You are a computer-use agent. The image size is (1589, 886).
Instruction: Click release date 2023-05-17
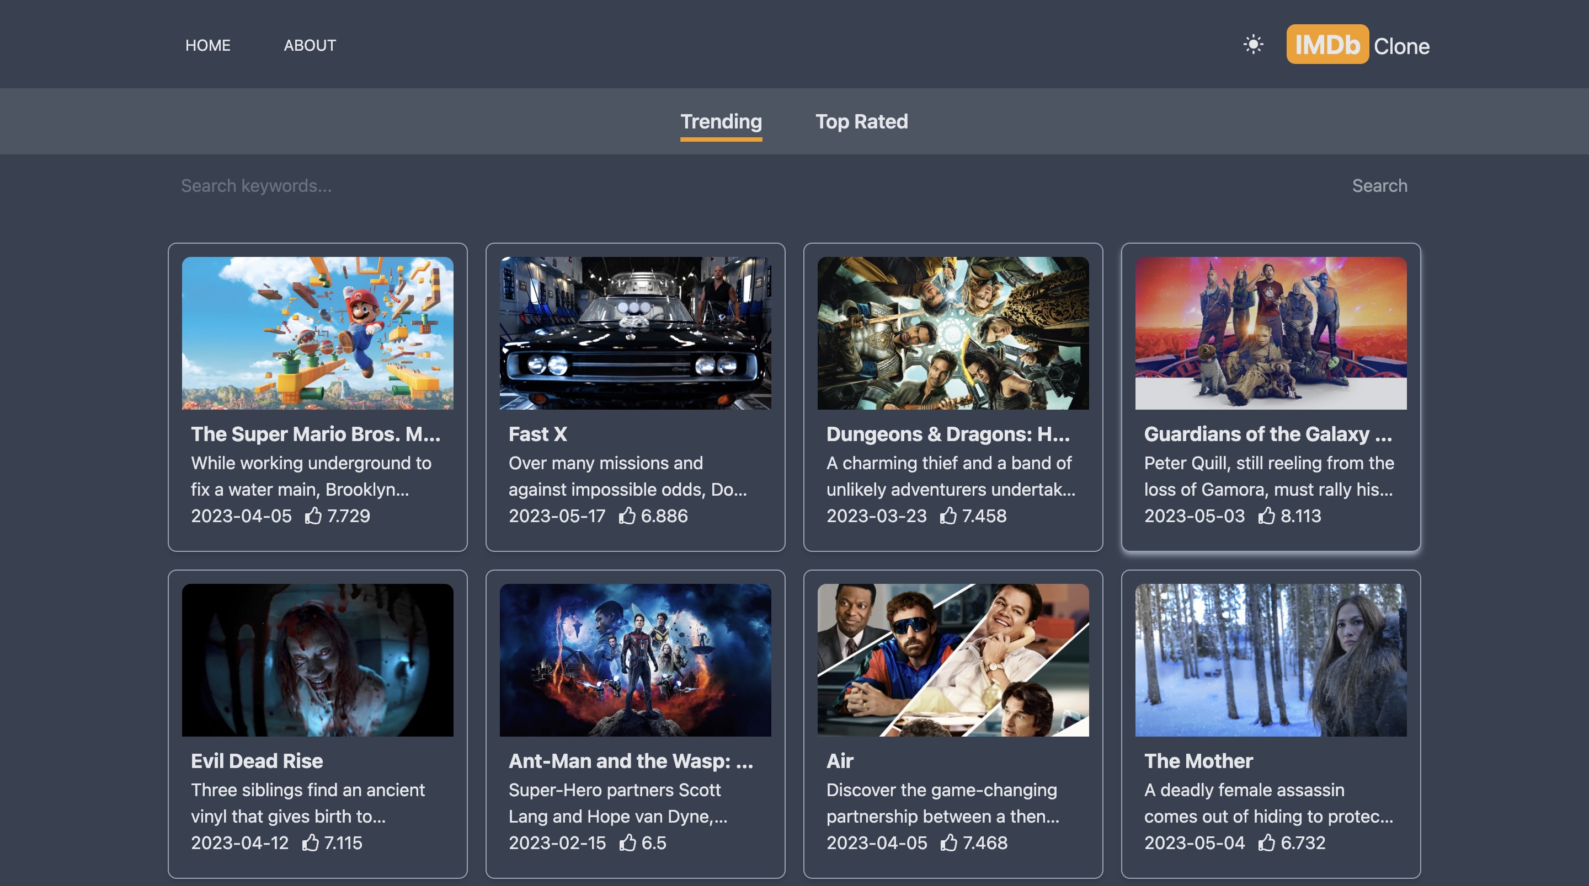[557, 516]
